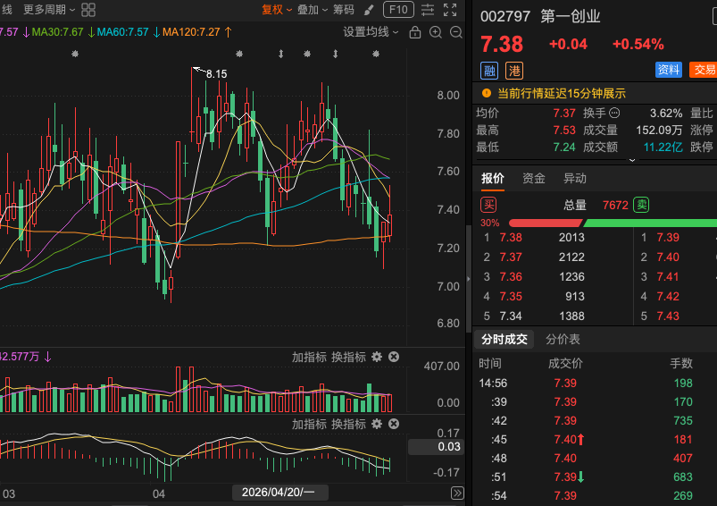This screenshot has height=506, width=717.
Task: Expand the 更多周期 period dropdown
Action: click(x=49, y=10)
